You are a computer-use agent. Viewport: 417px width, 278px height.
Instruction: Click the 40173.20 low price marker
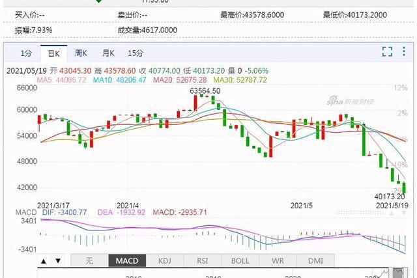390,195
